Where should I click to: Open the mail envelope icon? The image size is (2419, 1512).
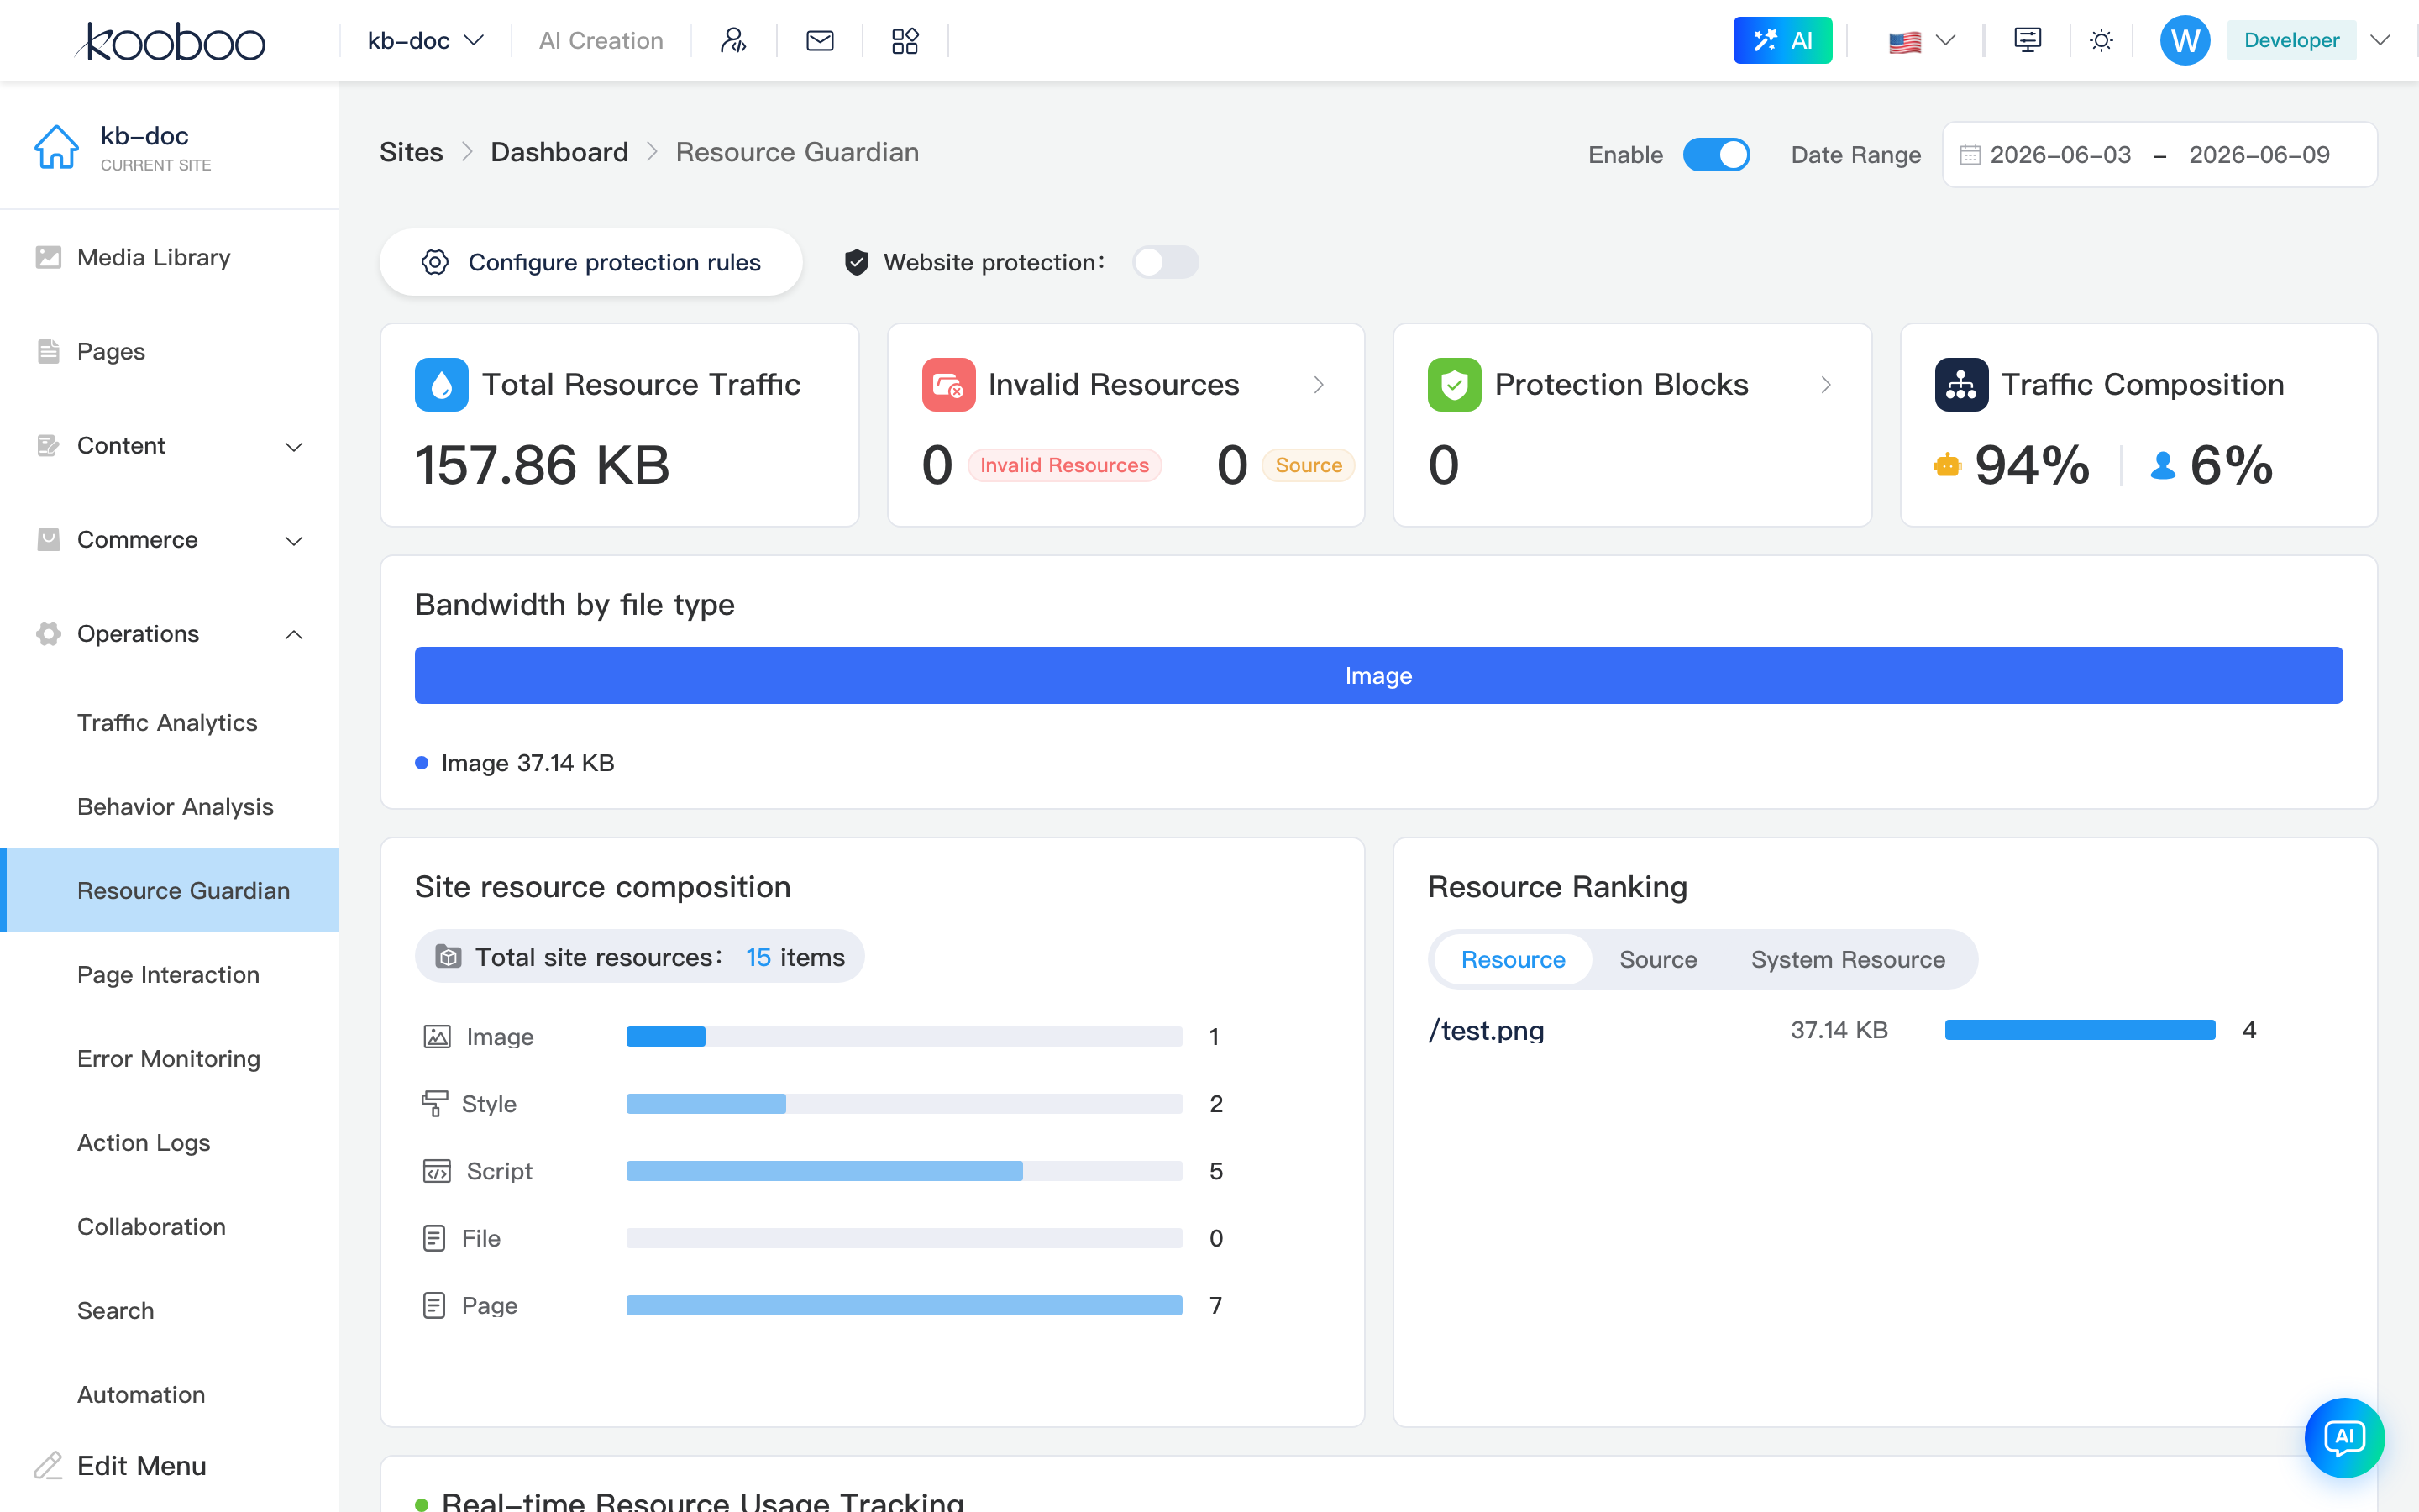tap(820, 41)
